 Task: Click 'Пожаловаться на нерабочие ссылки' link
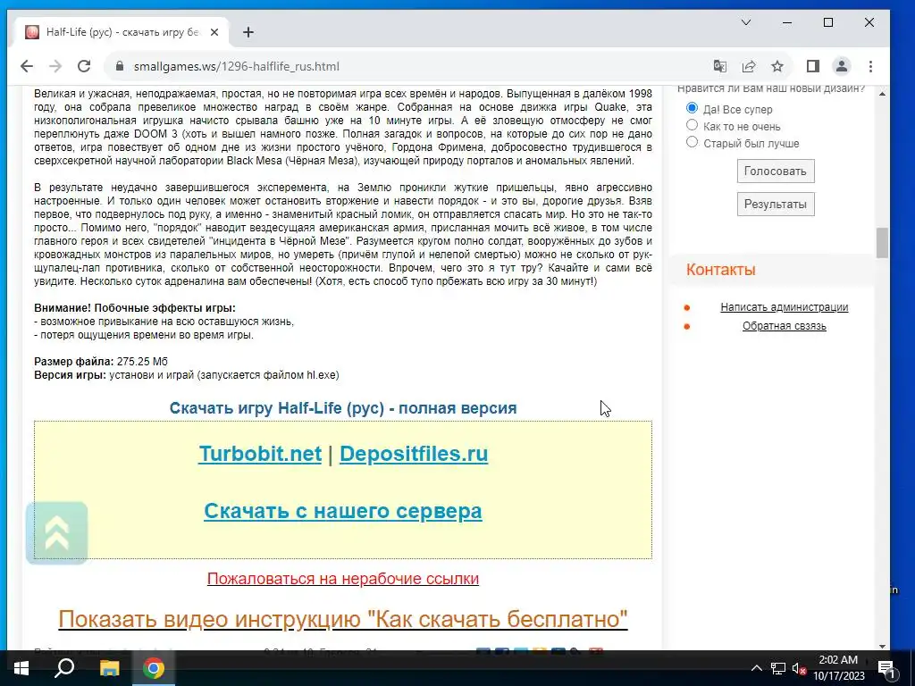pyautogui.click(x=342, y=579)
